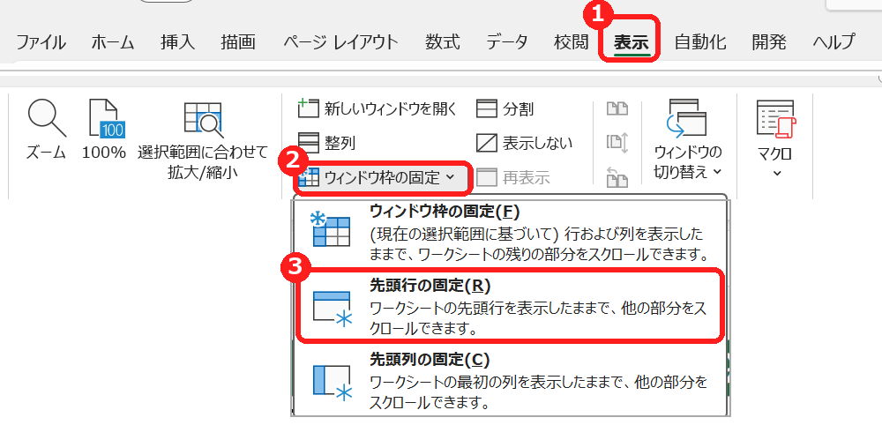
Task: Switch to the 開発 tab
Action: 769,42
